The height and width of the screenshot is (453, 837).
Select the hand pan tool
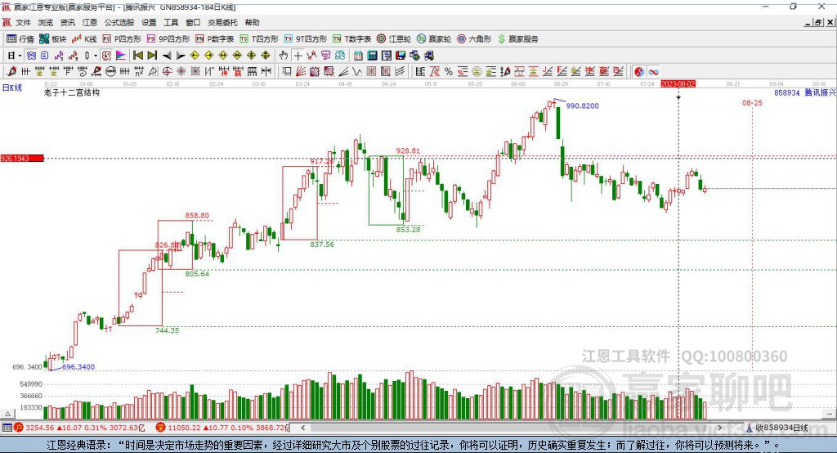pos(284,56)
